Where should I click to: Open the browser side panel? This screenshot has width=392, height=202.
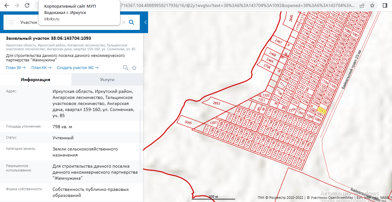[384, 5]
